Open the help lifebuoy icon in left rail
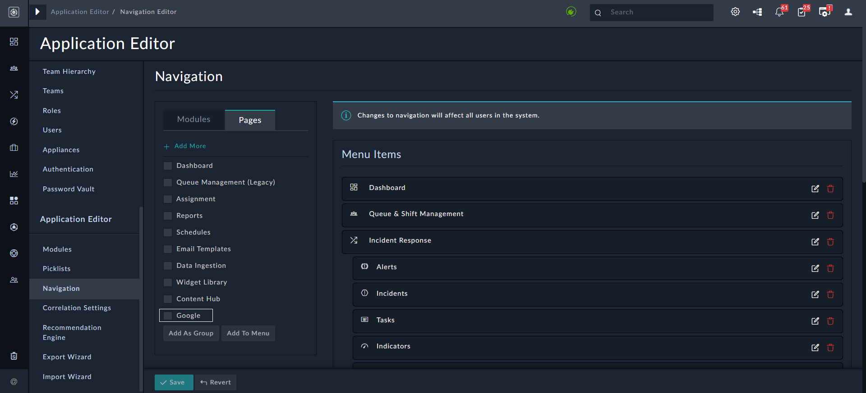 click(14, 253)
